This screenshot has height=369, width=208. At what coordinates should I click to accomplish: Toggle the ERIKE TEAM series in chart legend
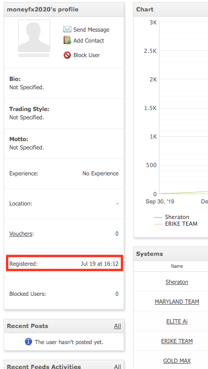tap(175, 224)
